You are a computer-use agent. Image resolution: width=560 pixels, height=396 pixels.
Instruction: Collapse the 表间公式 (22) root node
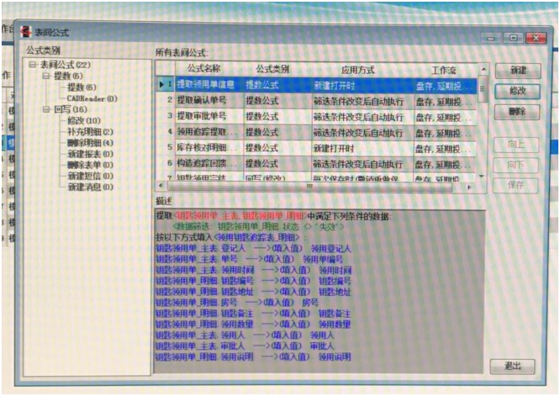click(x=32, y=65)
